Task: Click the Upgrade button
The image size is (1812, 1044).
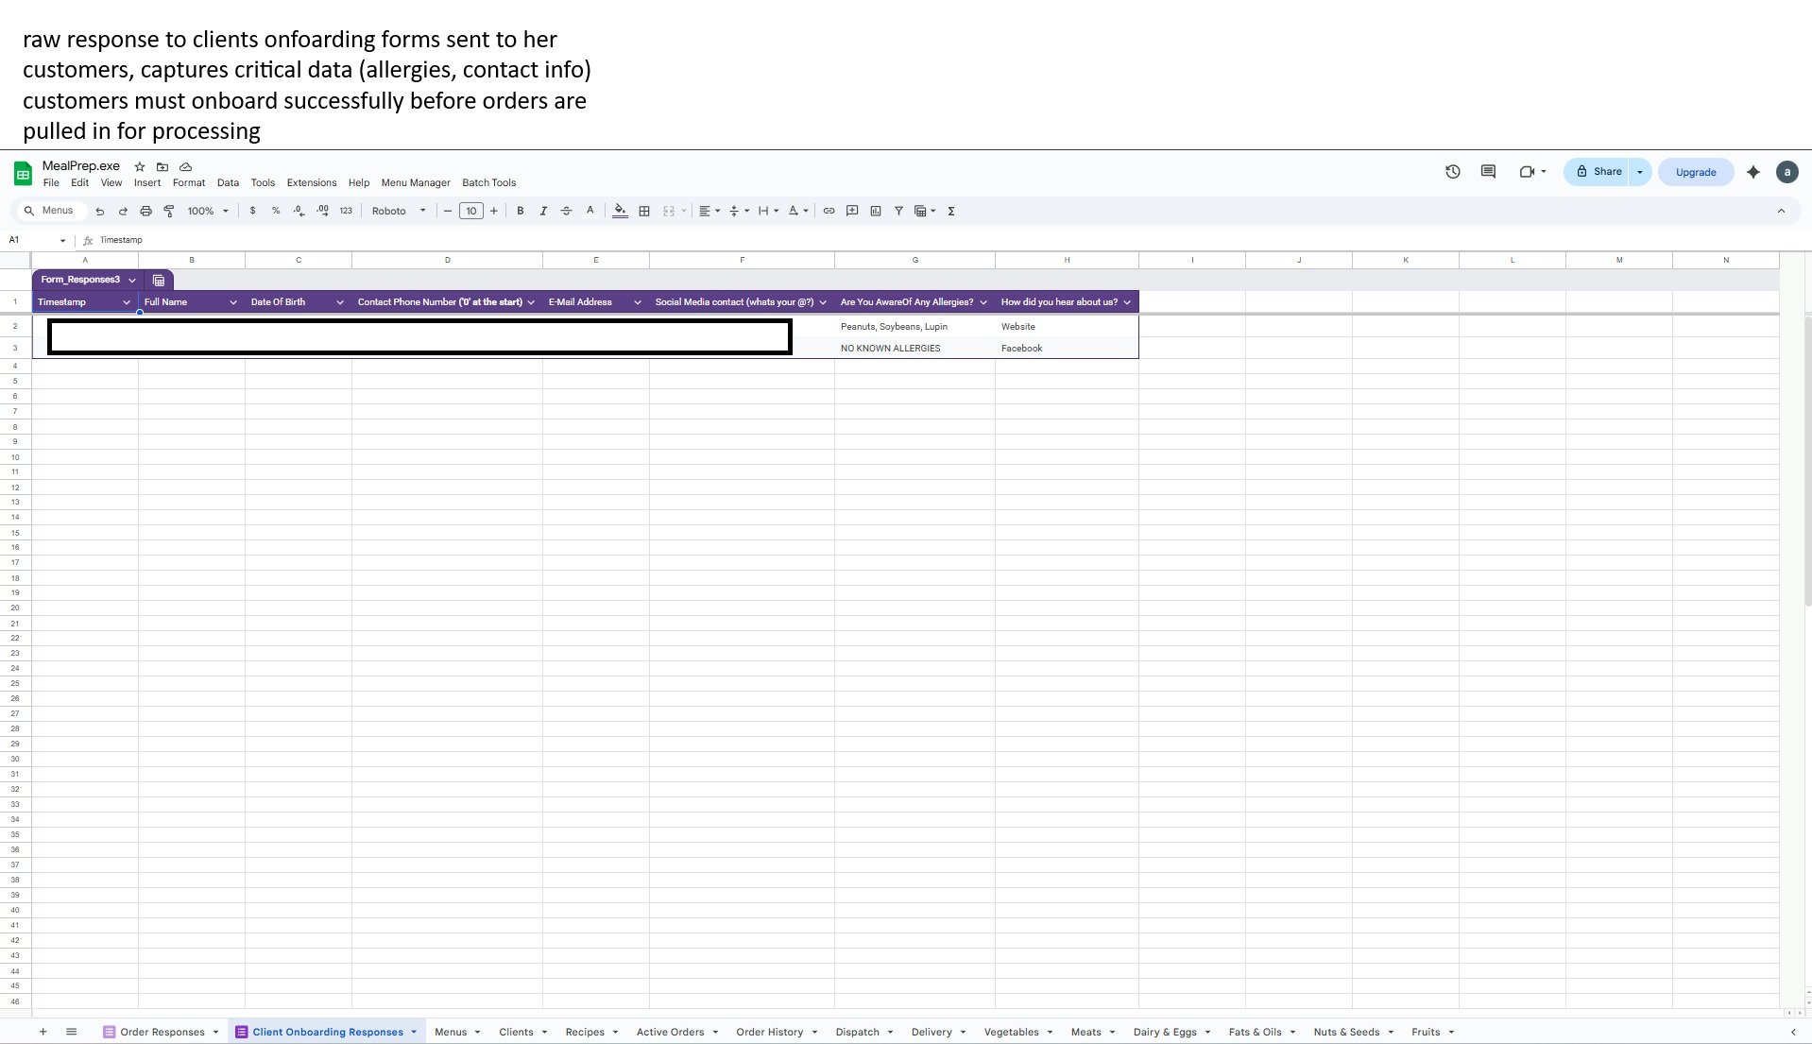Action: pyautogui.click(x=1695, y=172)
